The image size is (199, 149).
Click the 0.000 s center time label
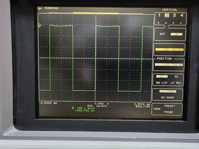[102, 103]
